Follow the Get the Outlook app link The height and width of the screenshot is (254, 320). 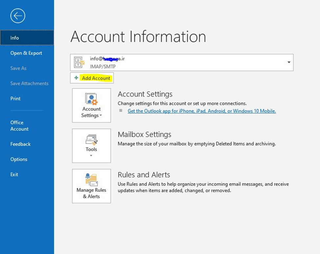point(202,111)
